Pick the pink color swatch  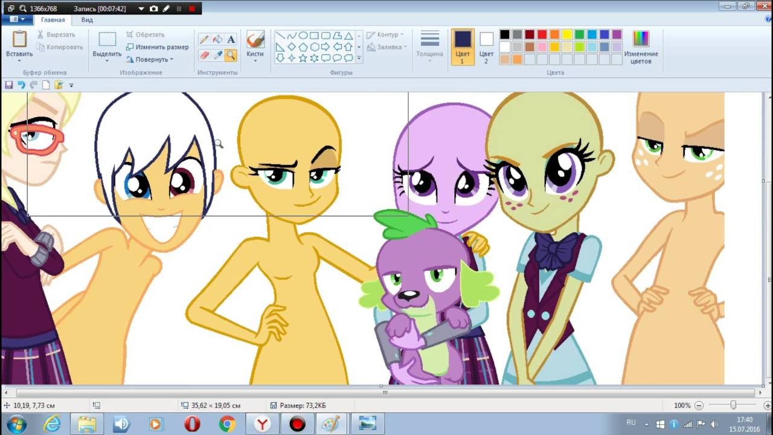tap(542, 47)
